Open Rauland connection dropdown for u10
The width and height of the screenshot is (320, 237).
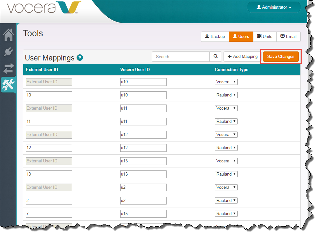pyautogui.click(x=226, y=95)
